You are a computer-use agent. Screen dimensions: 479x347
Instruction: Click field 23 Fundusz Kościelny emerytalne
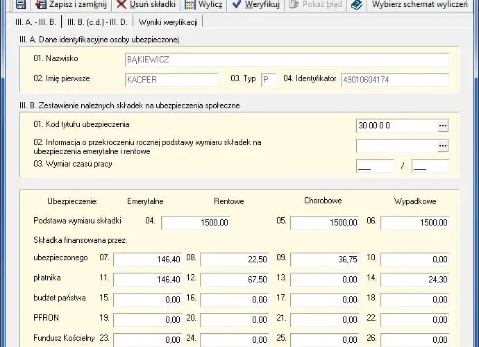[x=148, y=340]
